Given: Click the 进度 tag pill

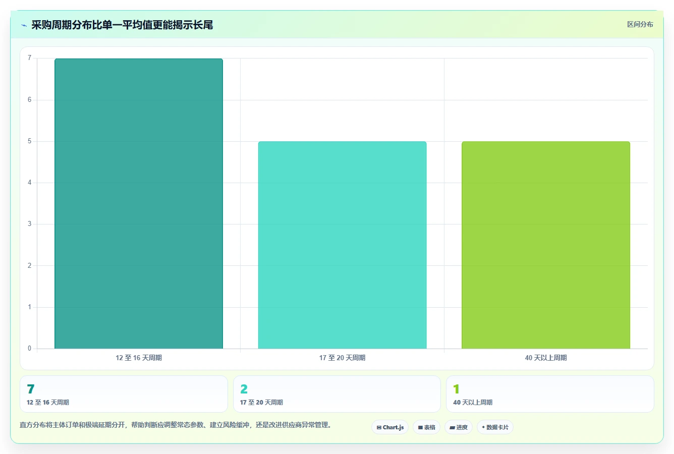Looking at the screenshot, I should [458, 427].
